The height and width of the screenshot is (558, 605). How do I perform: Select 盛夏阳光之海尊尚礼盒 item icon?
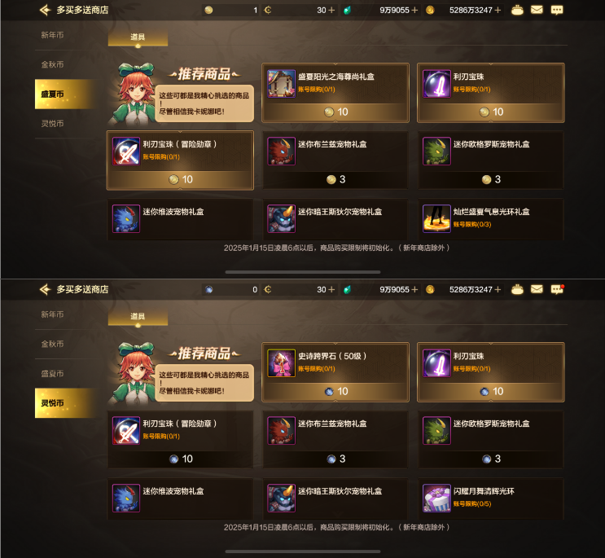[x=281, y=84]
